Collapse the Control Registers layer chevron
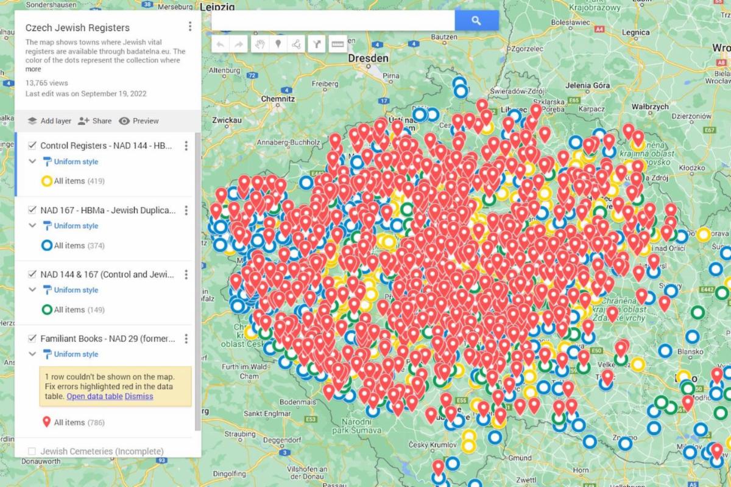Image resolution: width=731 pixels, height=487 pixels. (32, 162)
